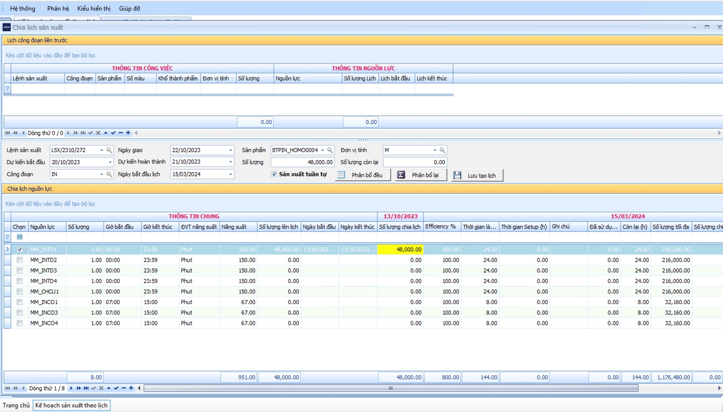Click filter funnel icon in Chia lịch nguồn lực grid

(7, 237)
